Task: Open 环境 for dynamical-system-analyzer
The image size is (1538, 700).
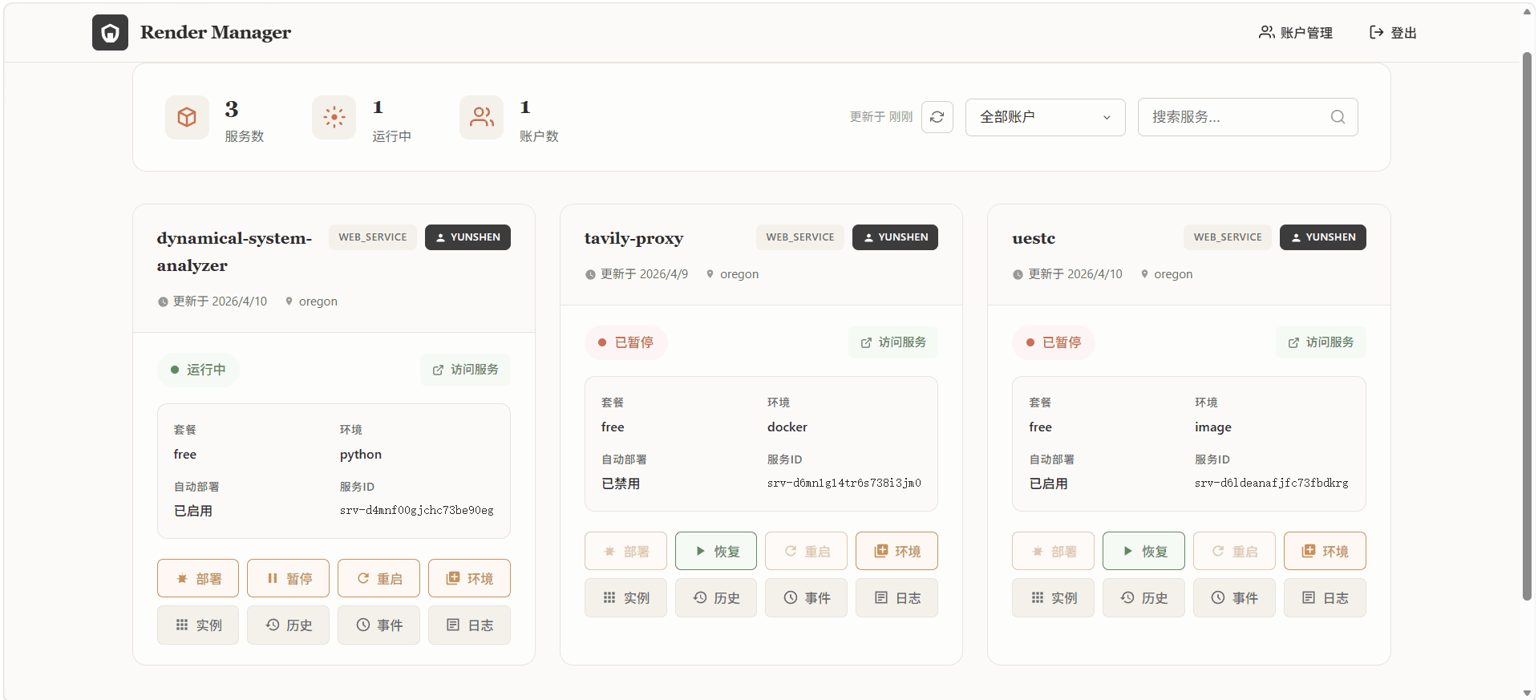Action: (470, 578)
